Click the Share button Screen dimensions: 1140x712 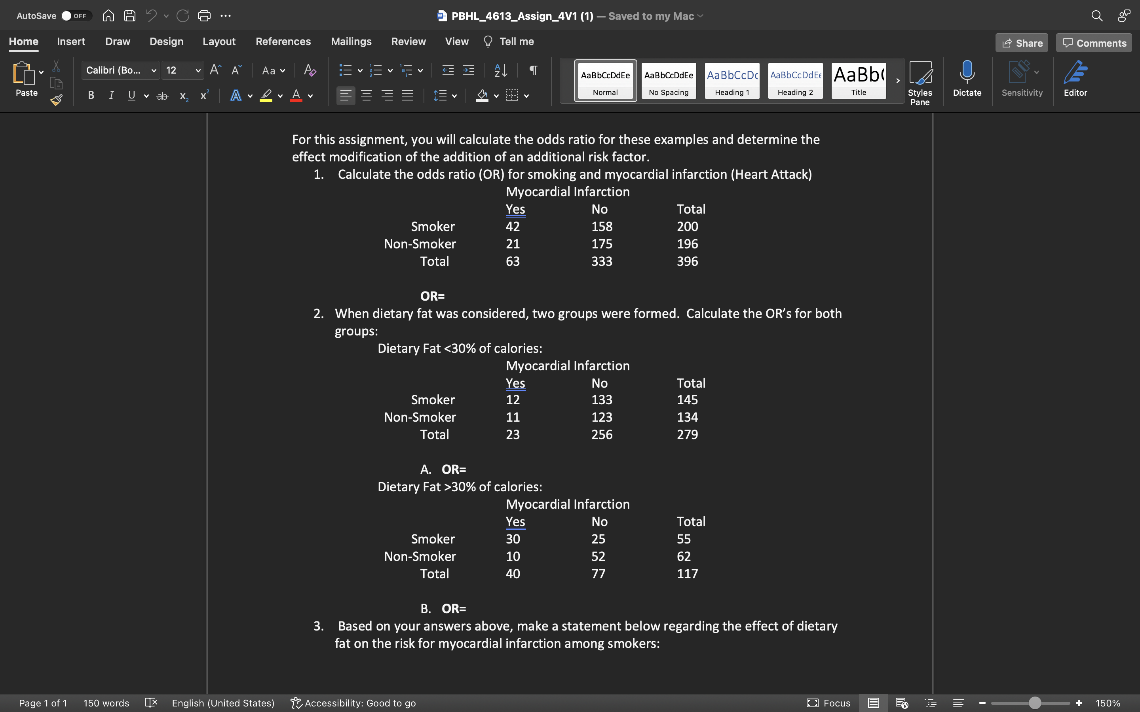click(1021, 43)
